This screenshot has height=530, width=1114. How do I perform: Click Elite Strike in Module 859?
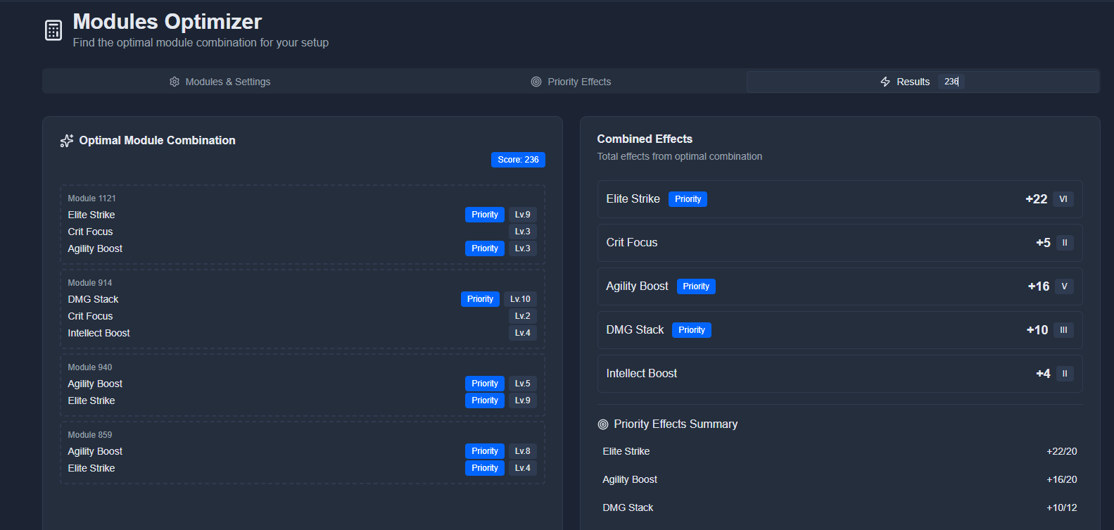pos(91,468)
